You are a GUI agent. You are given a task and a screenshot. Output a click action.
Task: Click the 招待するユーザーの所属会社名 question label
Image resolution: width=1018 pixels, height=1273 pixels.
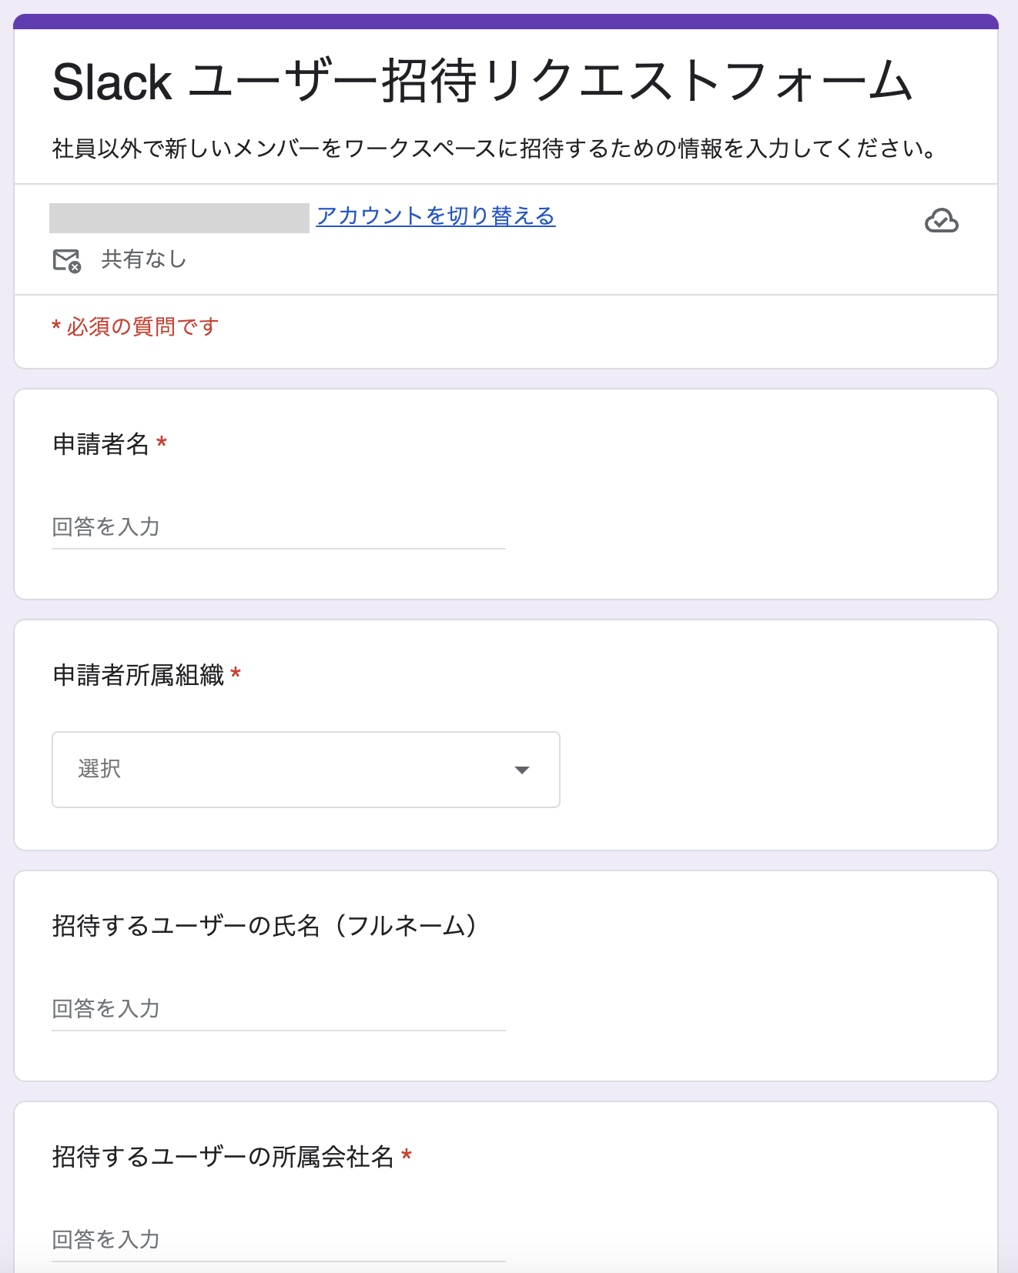pyautogui.click(x=223, y=1157)
